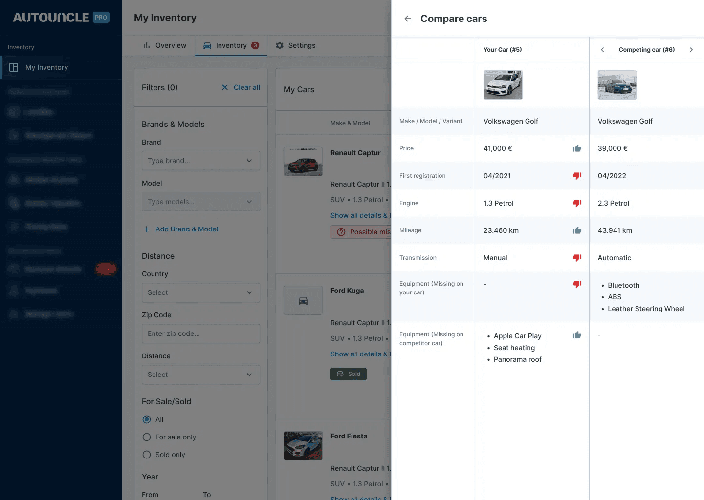Image resolution: width=704 pixels, height=500 pixels.
Task: Click the red notification badge on Inventory tab
Action: 255,45
